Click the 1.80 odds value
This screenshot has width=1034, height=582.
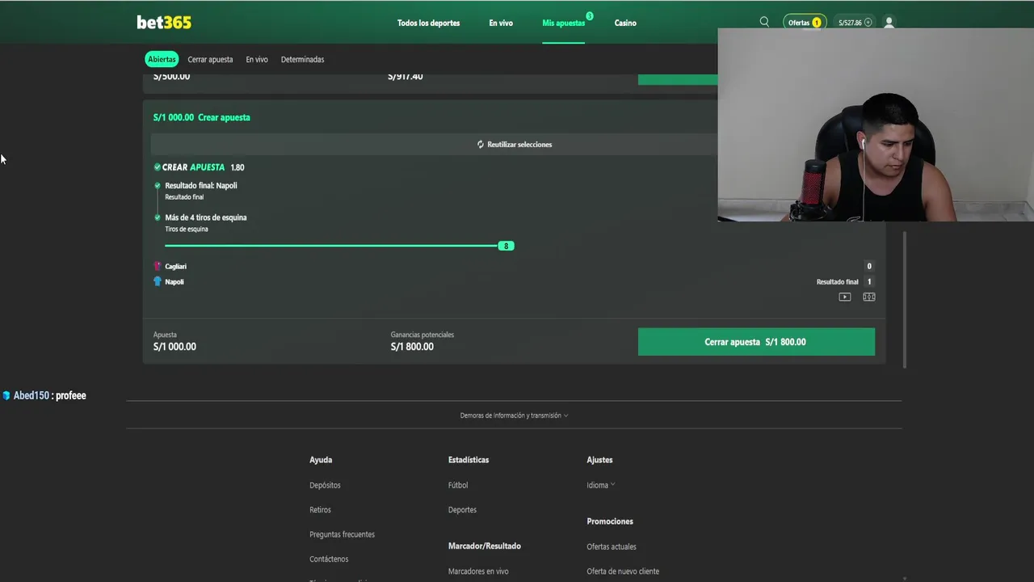[x=237, y=167]
